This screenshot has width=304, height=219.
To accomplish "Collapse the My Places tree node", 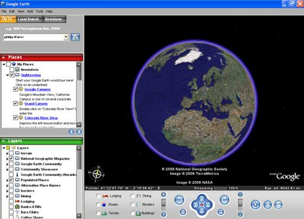I will 4,64.
